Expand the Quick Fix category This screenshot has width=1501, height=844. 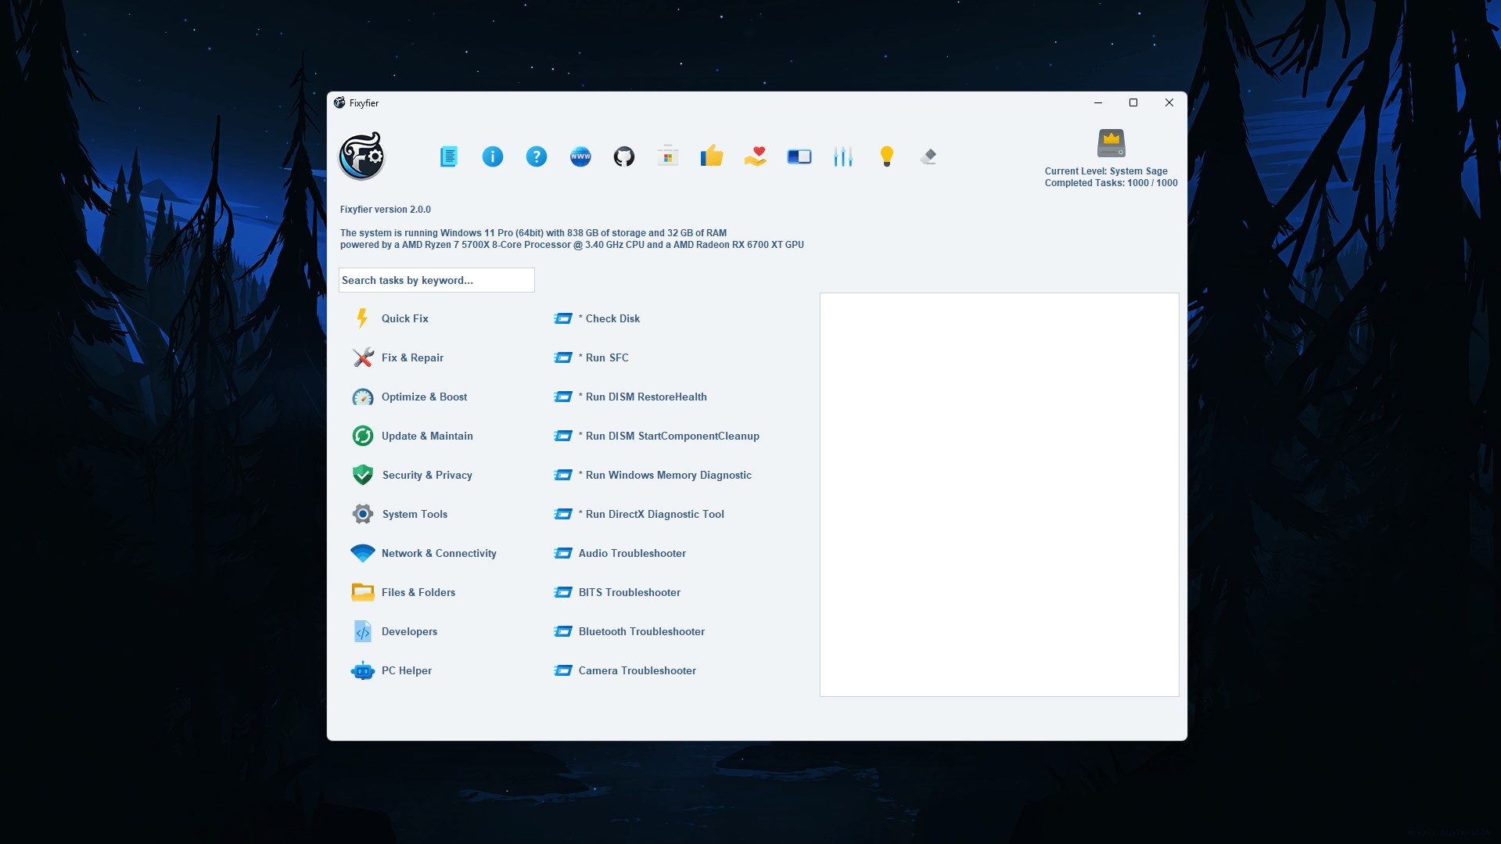(x=404, y=318)
